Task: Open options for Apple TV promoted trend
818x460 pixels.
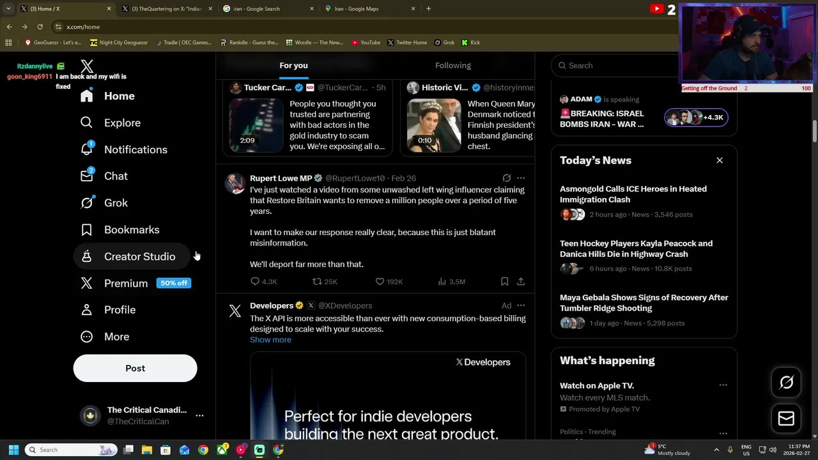Action: [x=723, y=385]
